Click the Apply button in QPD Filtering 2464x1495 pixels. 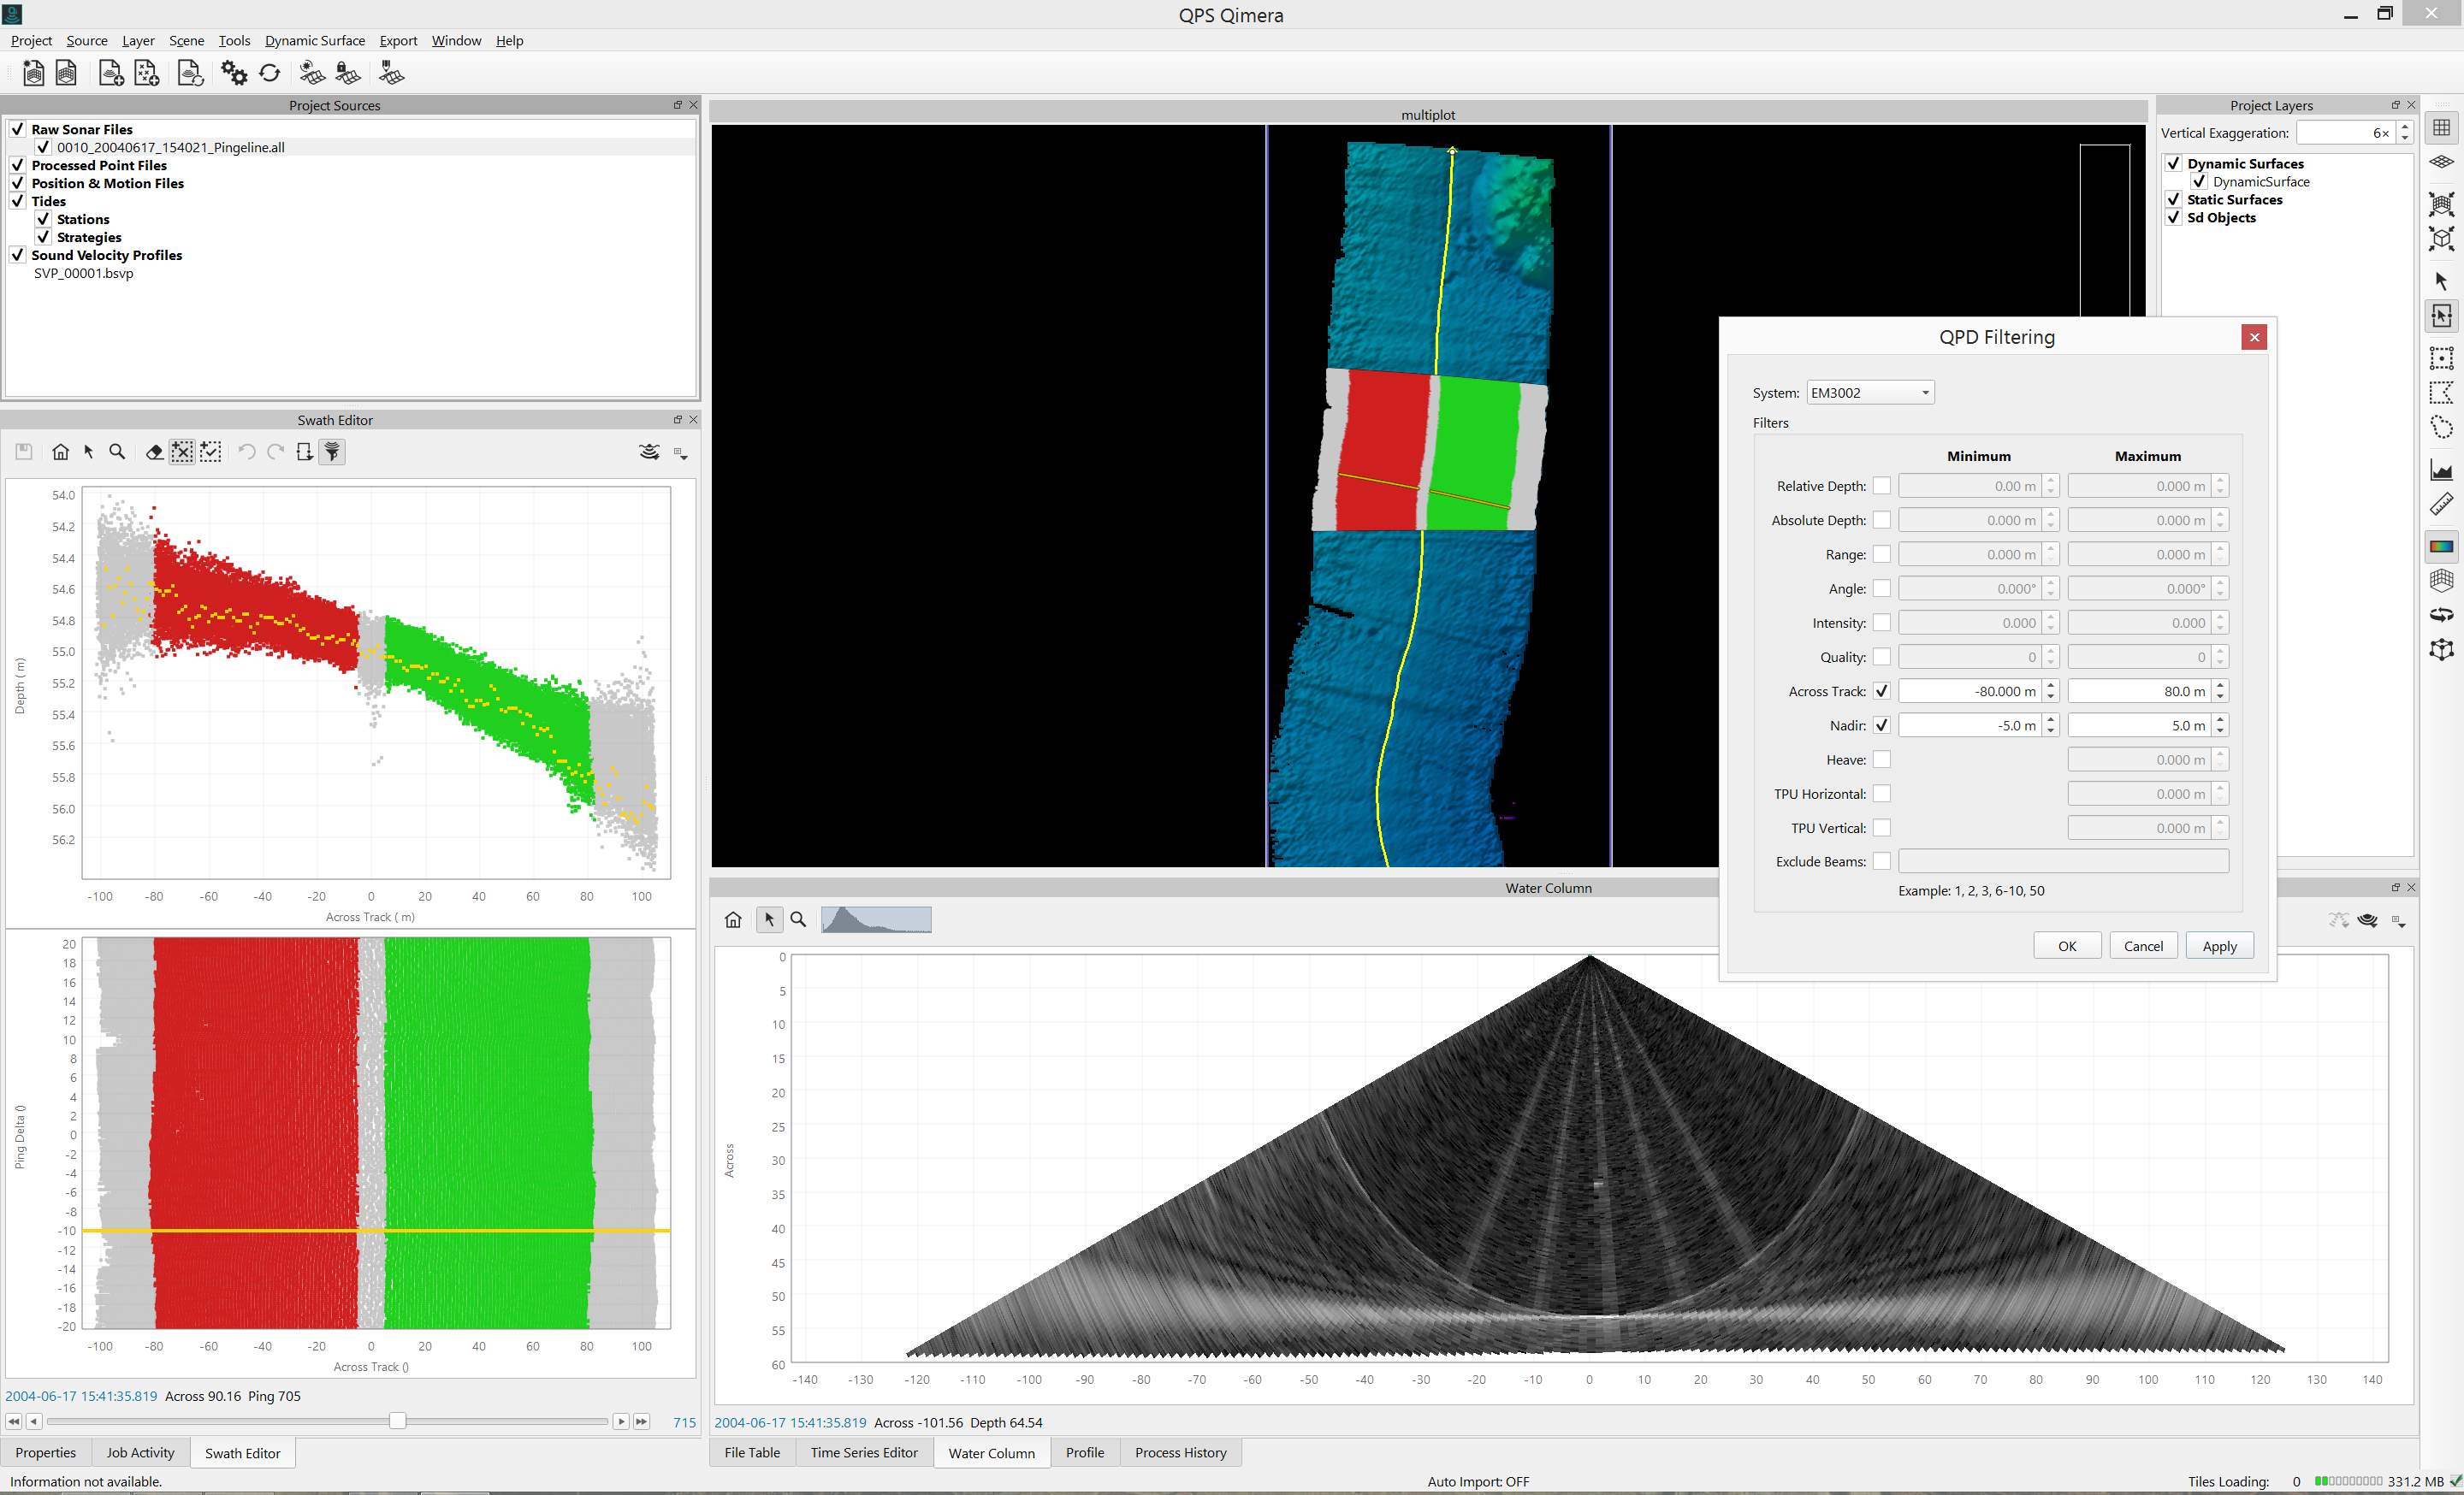click(x=2219, y=945)
